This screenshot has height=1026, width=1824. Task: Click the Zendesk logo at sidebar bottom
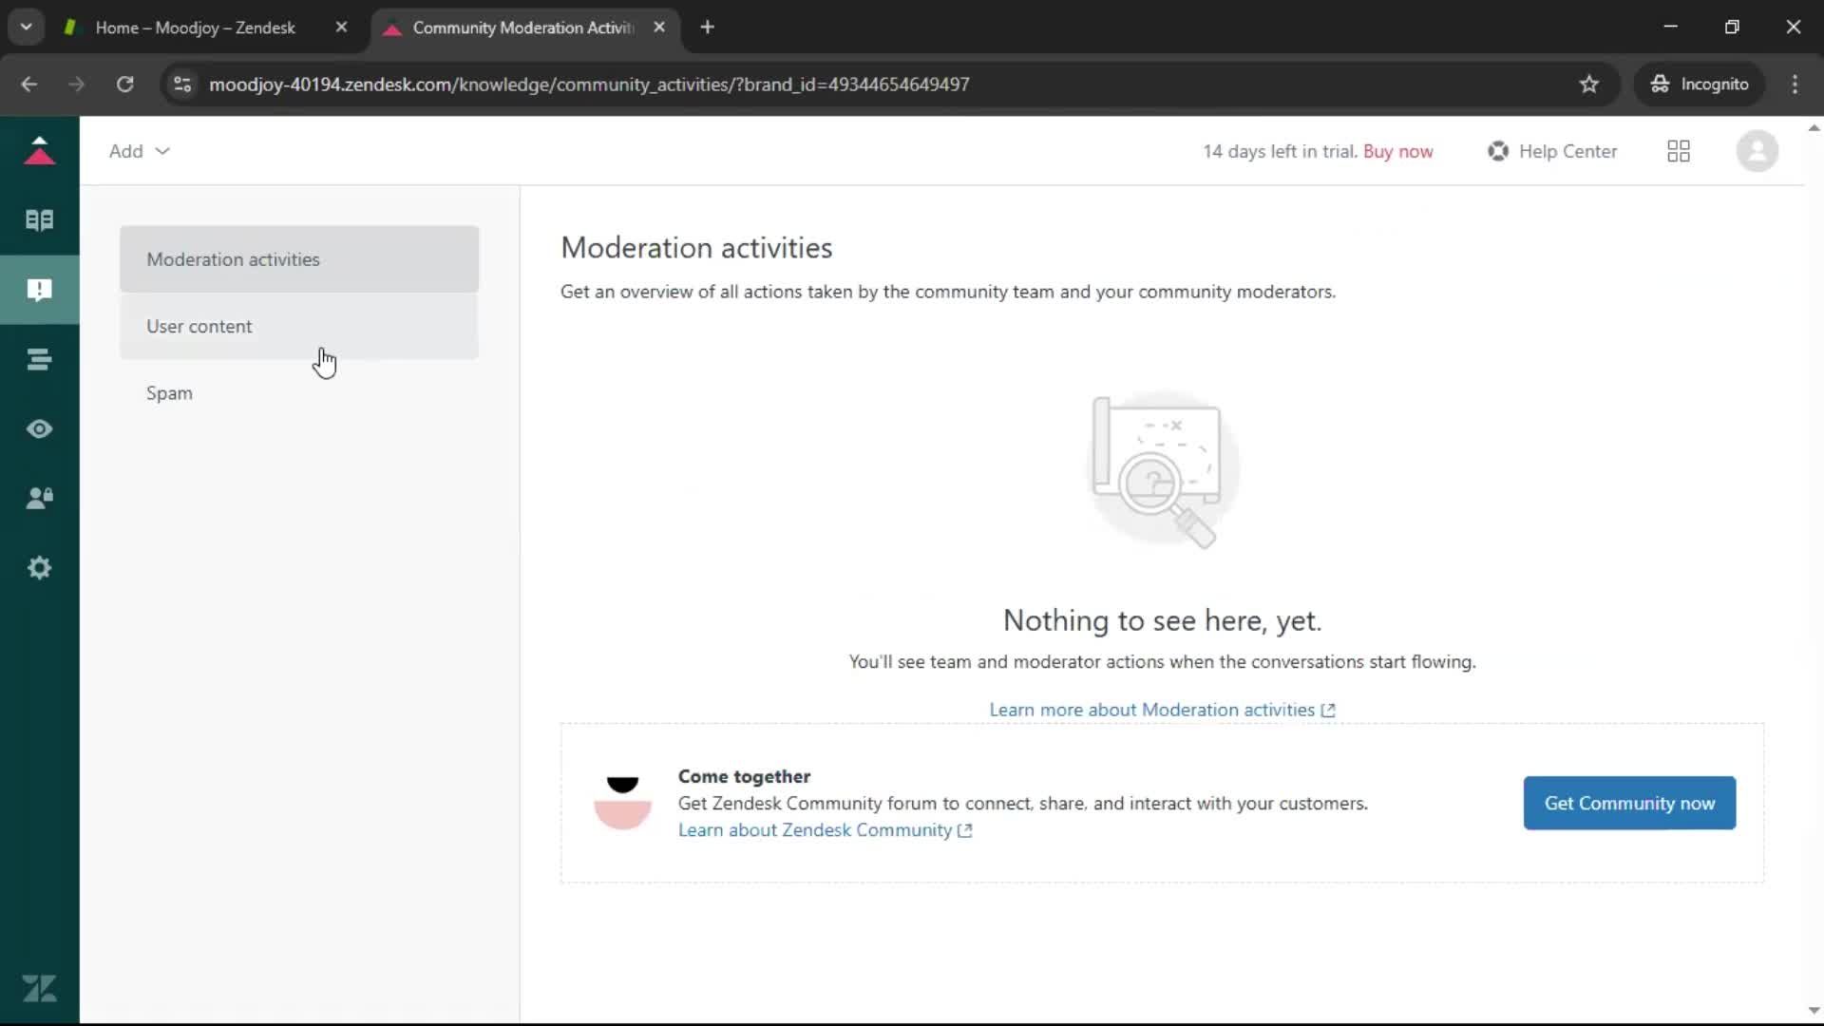point(39,989)
